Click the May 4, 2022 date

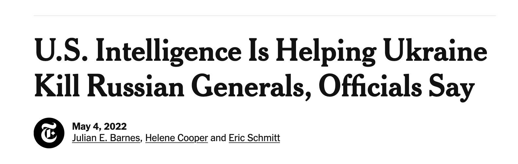99,126
